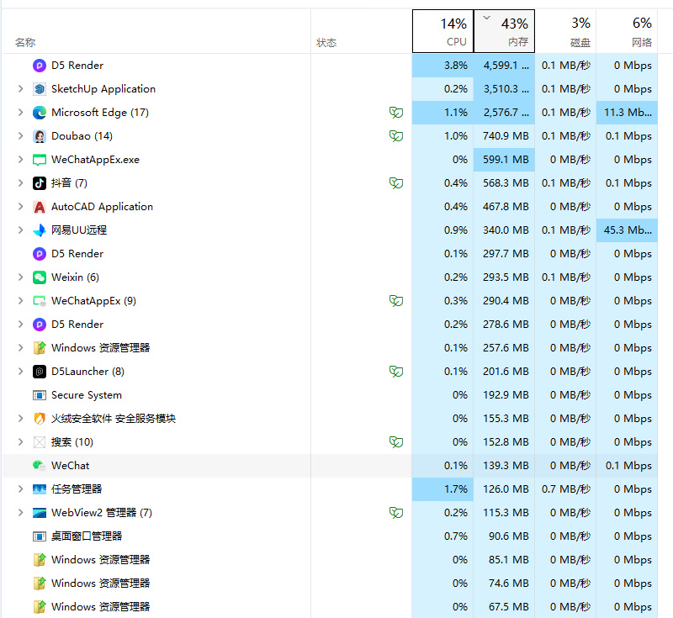This screenshot has height=618, width=673.
Task: Sort processes by 内存 column
Action: [x=504, y=31]
